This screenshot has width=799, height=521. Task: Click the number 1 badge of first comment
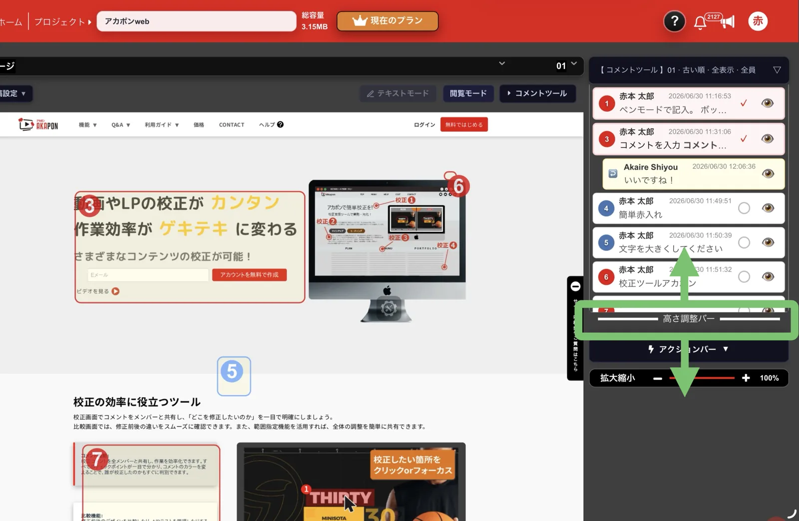(606, 103)
